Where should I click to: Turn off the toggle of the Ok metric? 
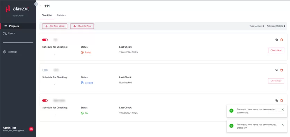(45, 100)
